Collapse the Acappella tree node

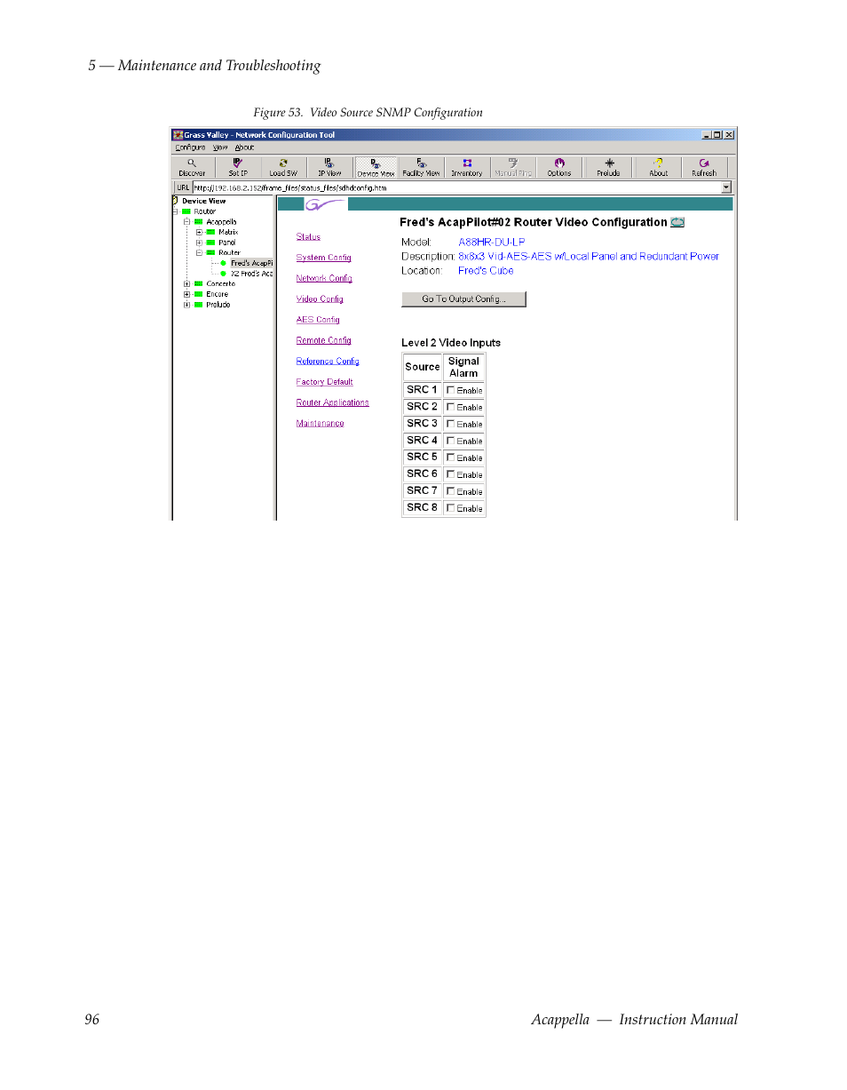186,221
